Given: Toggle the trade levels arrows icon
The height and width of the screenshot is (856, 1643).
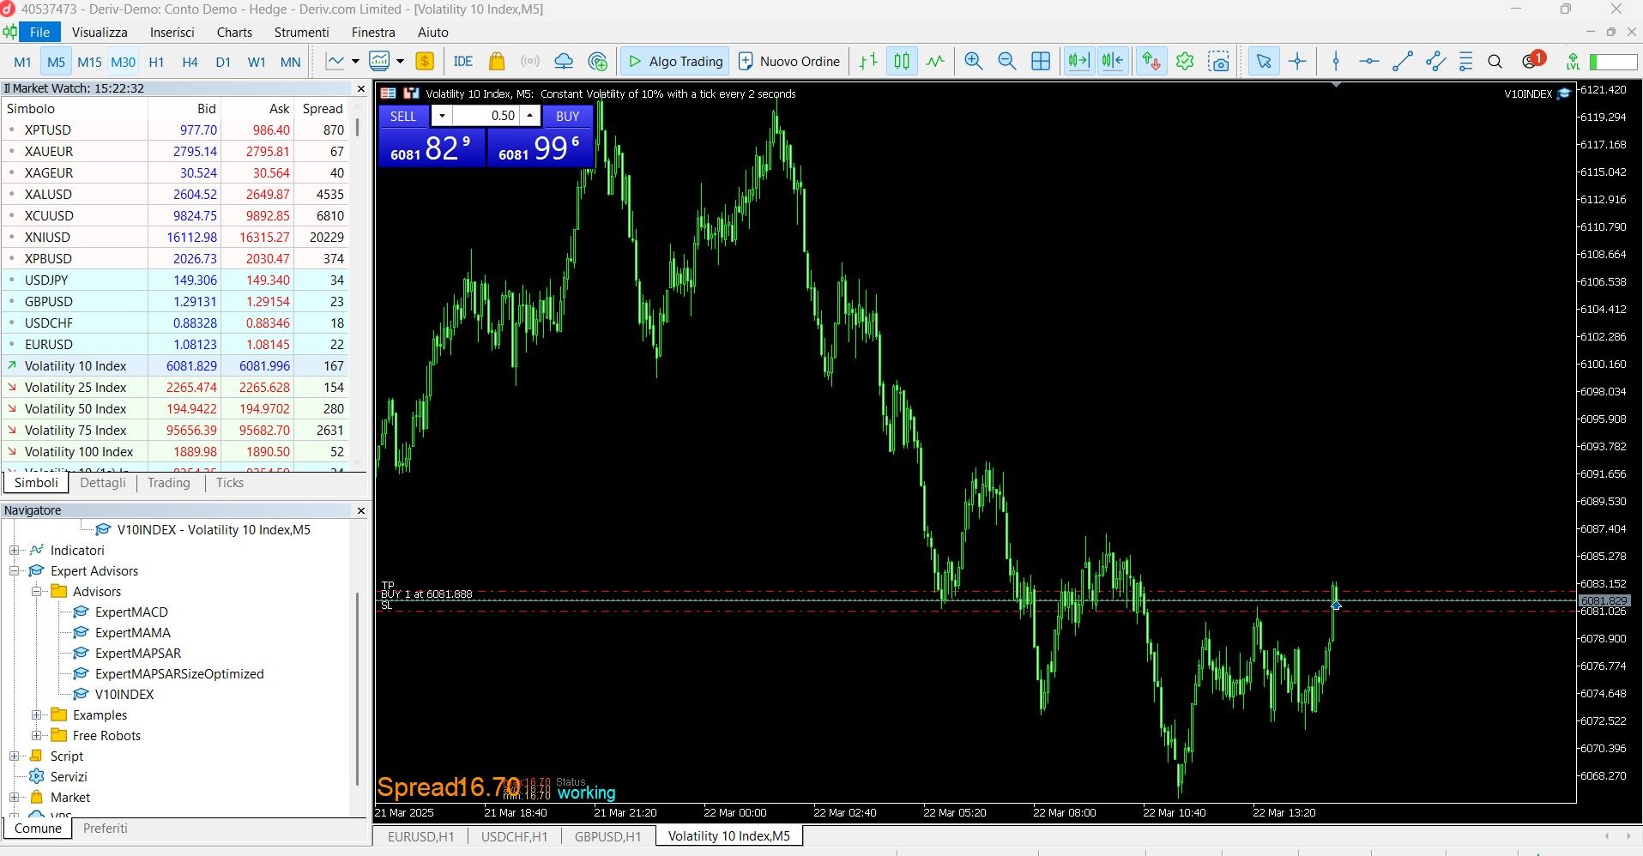Looking at the screenshot, I should click(1151, 62).
